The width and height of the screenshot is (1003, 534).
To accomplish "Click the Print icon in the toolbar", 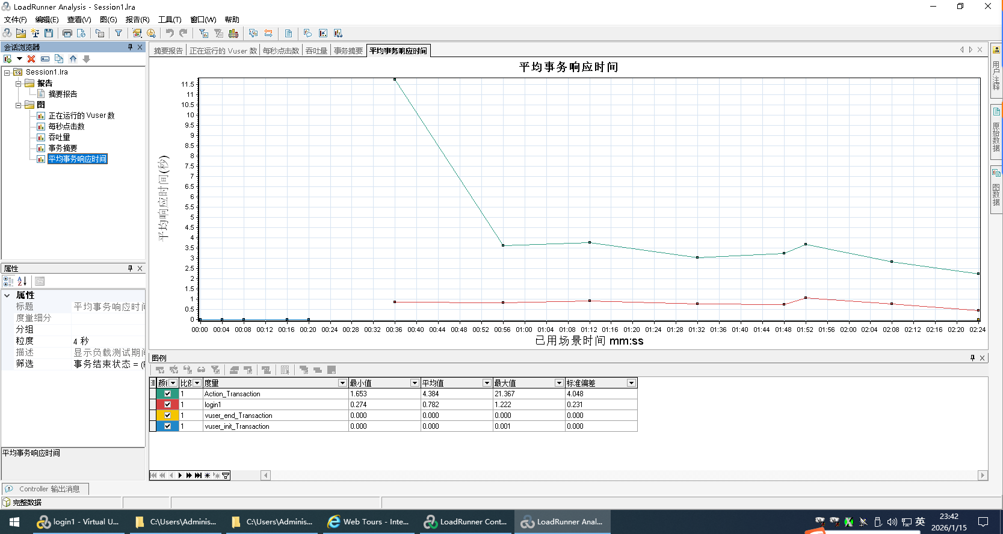I will click(67, 33).
